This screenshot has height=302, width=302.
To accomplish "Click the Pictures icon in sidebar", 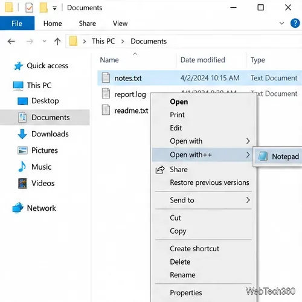I will (x=22, y=150).
